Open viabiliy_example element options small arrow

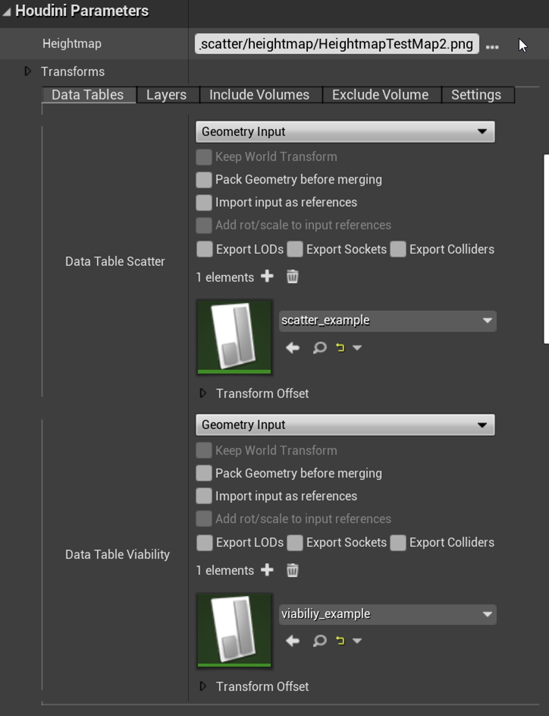(357, 641)
